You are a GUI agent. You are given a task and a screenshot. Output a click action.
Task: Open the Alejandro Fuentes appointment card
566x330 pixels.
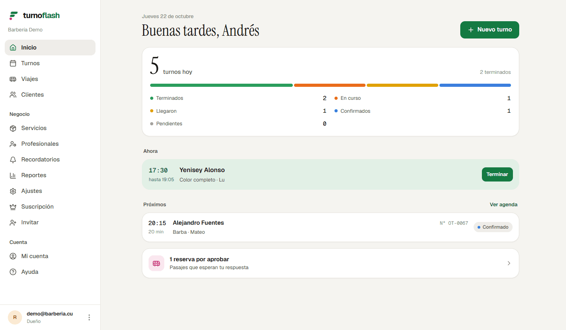331,227
